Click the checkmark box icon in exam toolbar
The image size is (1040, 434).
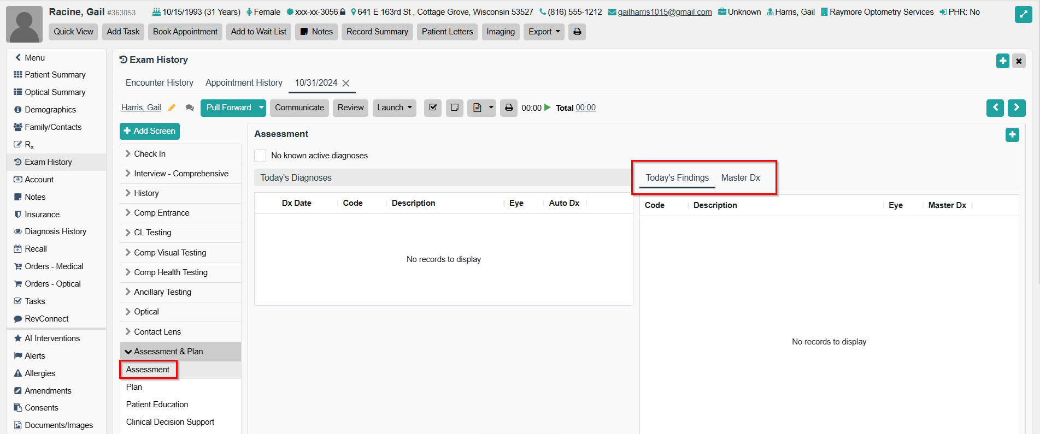(432, 108)
